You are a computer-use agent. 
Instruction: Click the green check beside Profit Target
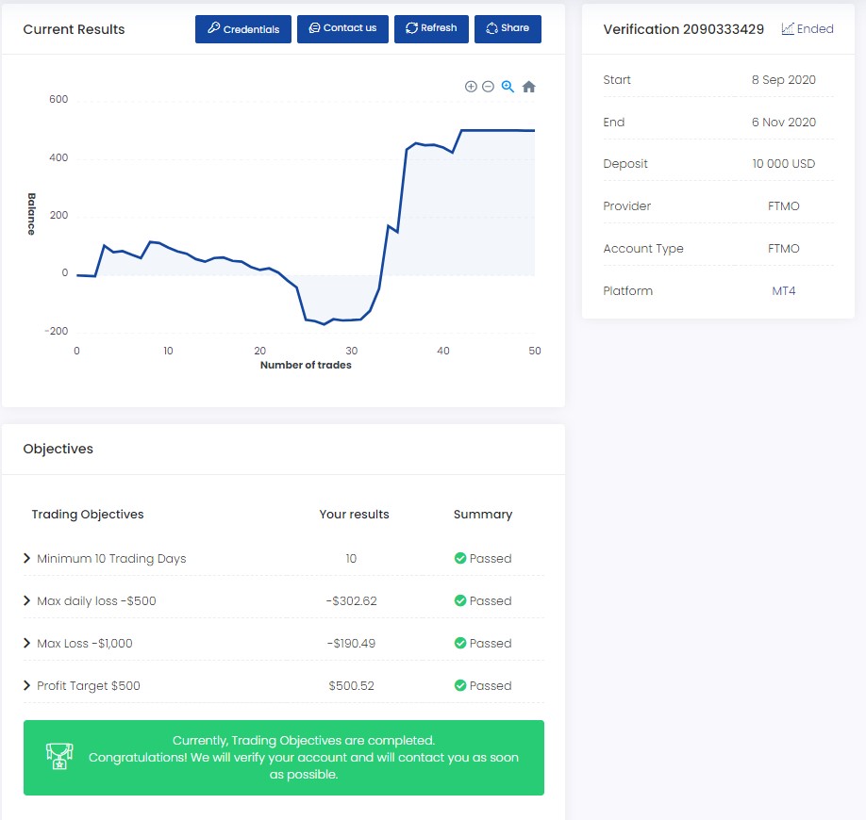coord(460,686)
